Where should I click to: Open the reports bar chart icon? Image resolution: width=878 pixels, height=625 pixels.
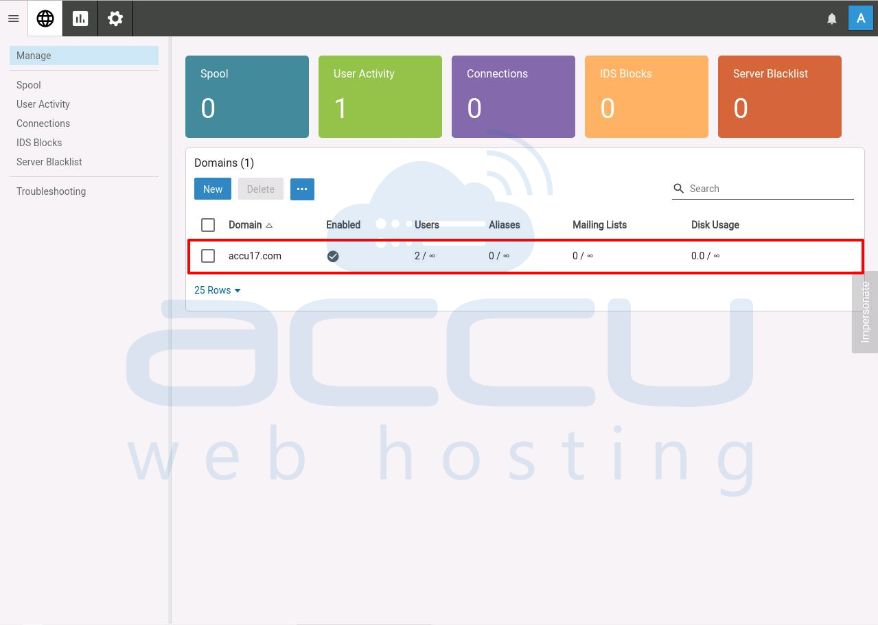80,19
